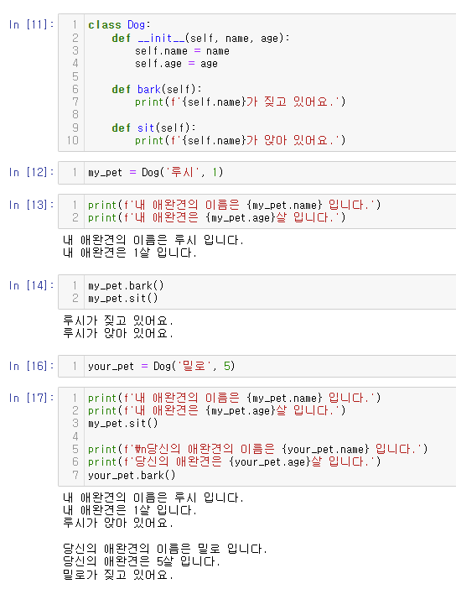Click print line with your_pet.name
The image size is (456, 589).
point(258,449)
